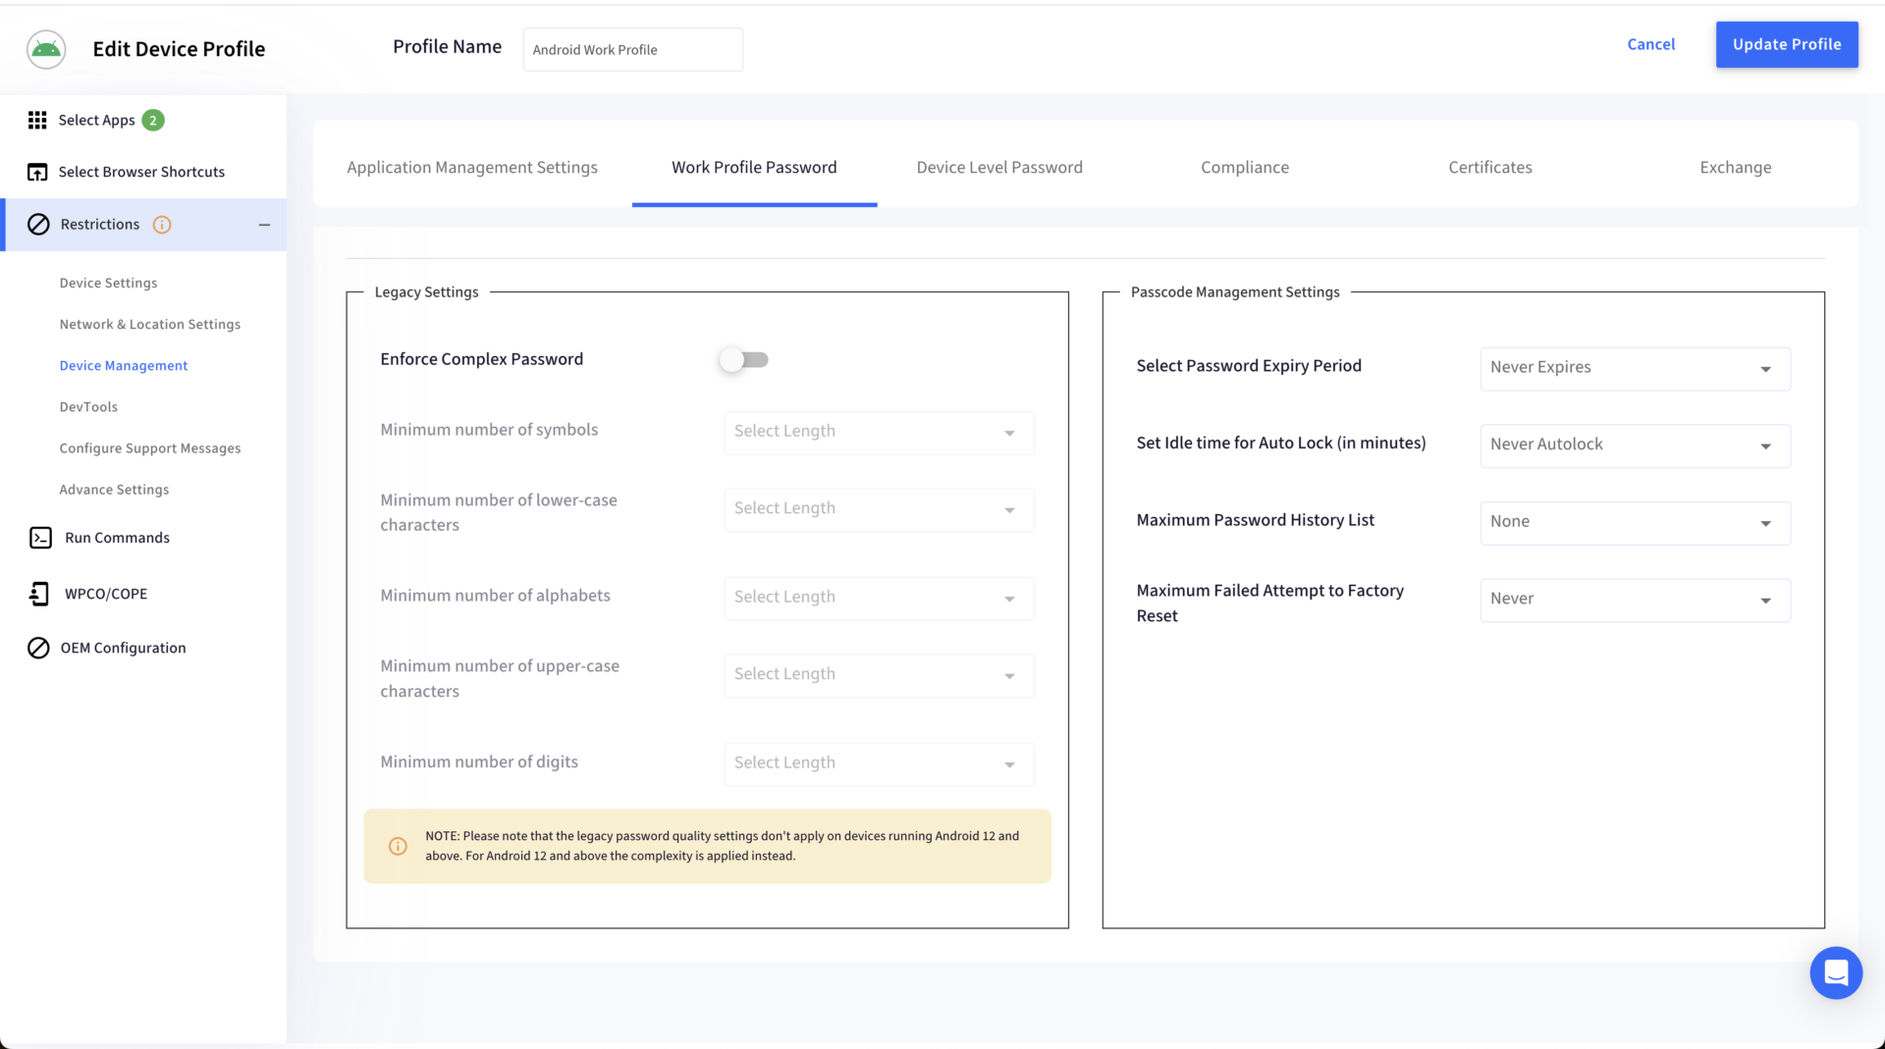Collapse the Restrictions section
Viewport: 1885px width, 1049px height.
point(264,225)
